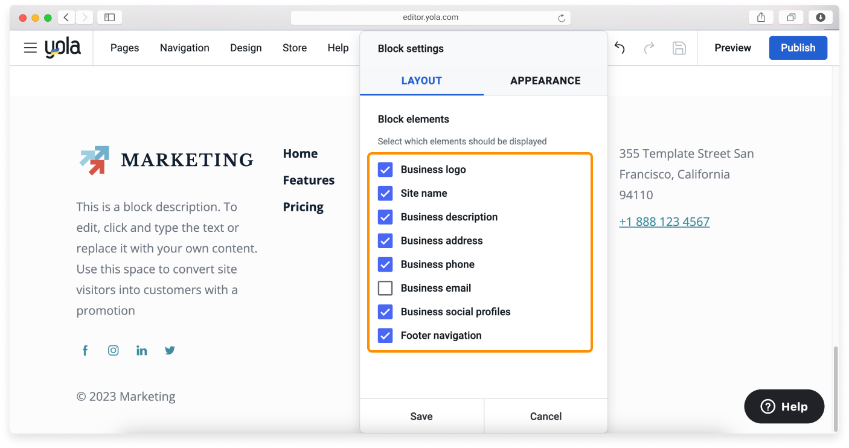849x448 pixels.
Task: Click the editor.yola.com address field
Action: click(430, 18)
